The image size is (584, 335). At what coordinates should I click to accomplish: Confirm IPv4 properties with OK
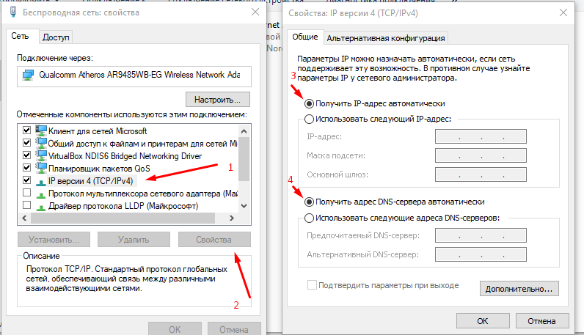[x=483, y=321]
